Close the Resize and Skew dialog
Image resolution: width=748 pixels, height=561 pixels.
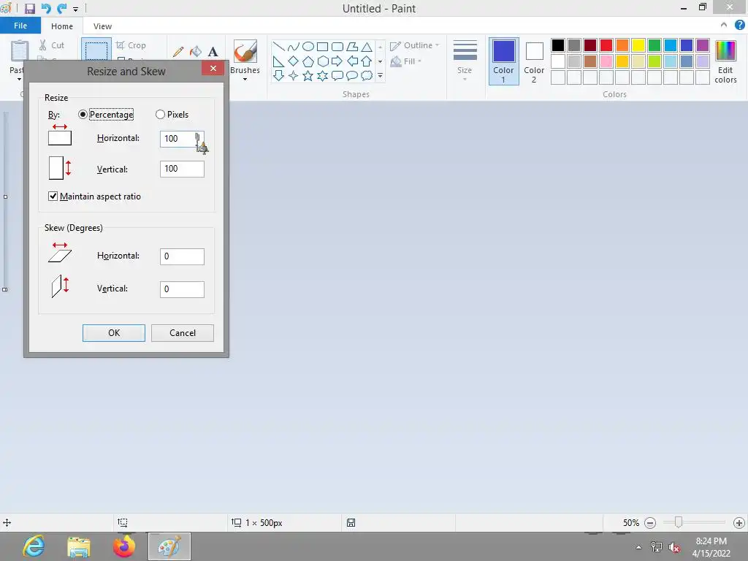pos(213,68)
